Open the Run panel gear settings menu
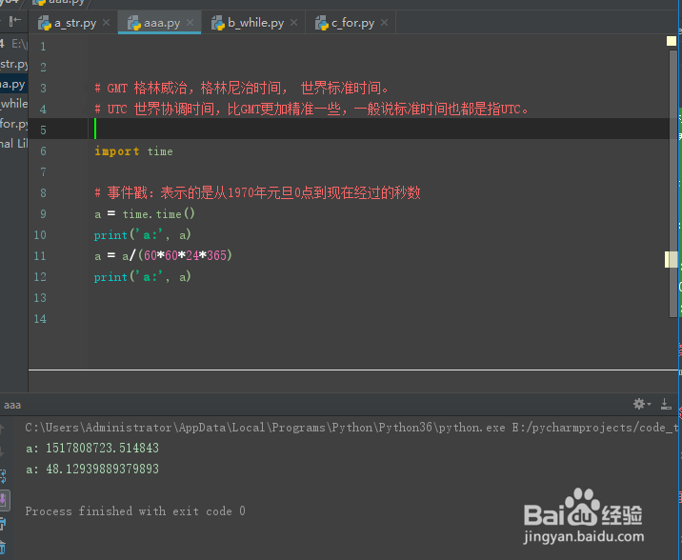 click(642, 404)
